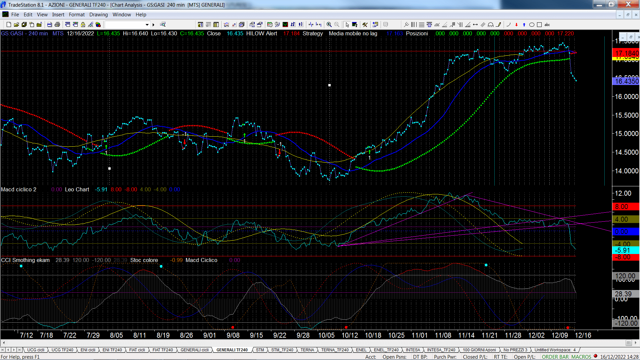Switch to the No PREZZI 3 tab
The image size is (640, 360).
click(515, 350)
